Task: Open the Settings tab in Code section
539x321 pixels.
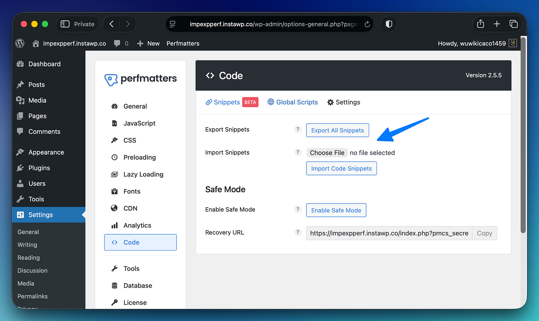Action: pos(344,102)
